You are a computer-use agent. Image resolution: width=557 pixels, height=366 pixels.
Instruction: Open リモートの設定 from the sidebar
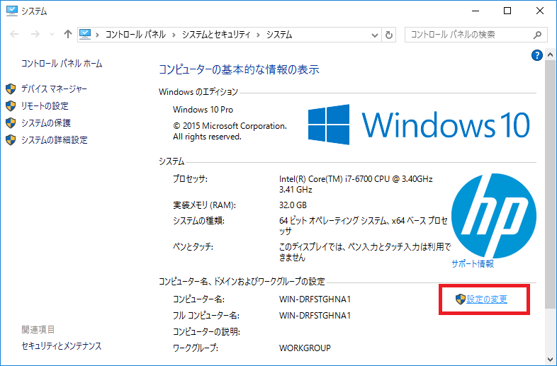45,106
